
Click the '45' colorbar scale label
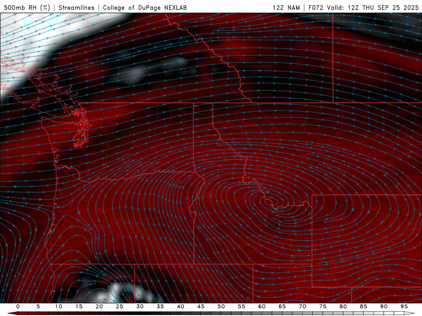(x=201, y=307)
